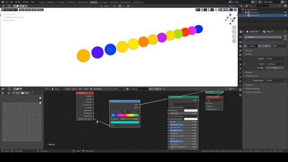Toggle the Use Nodes checkbox

coord(91,89)
